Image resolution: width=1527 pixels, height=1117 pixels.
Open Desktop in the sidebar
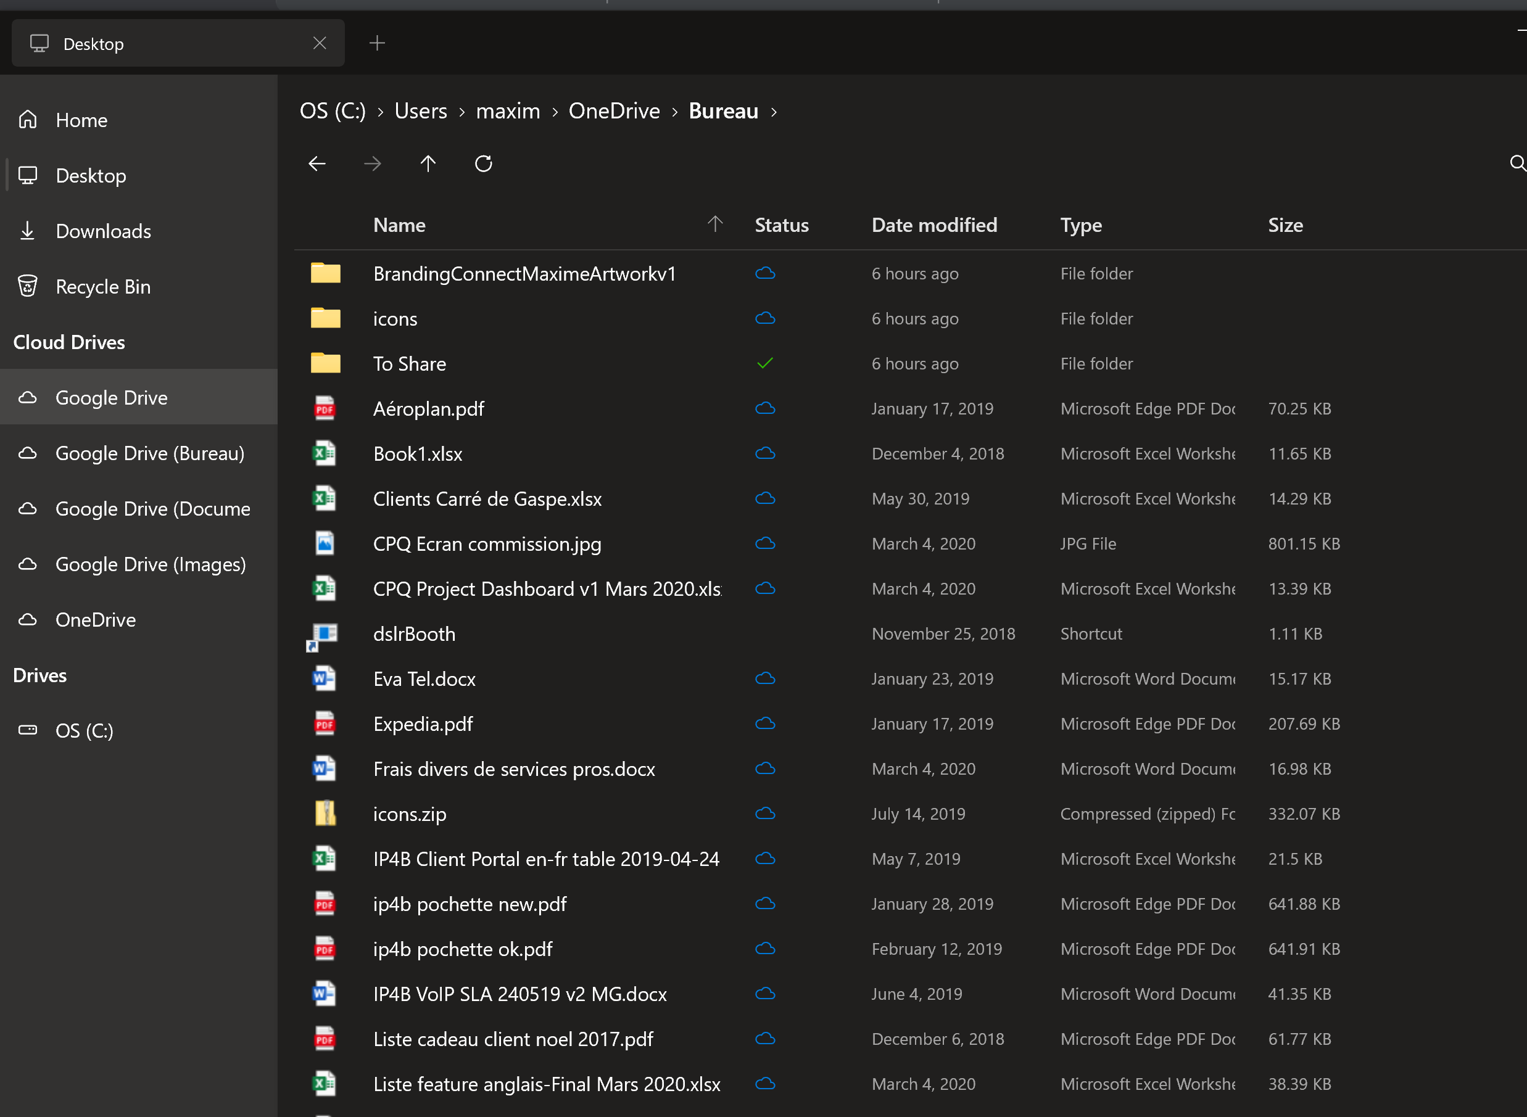[x=139, y=176]
